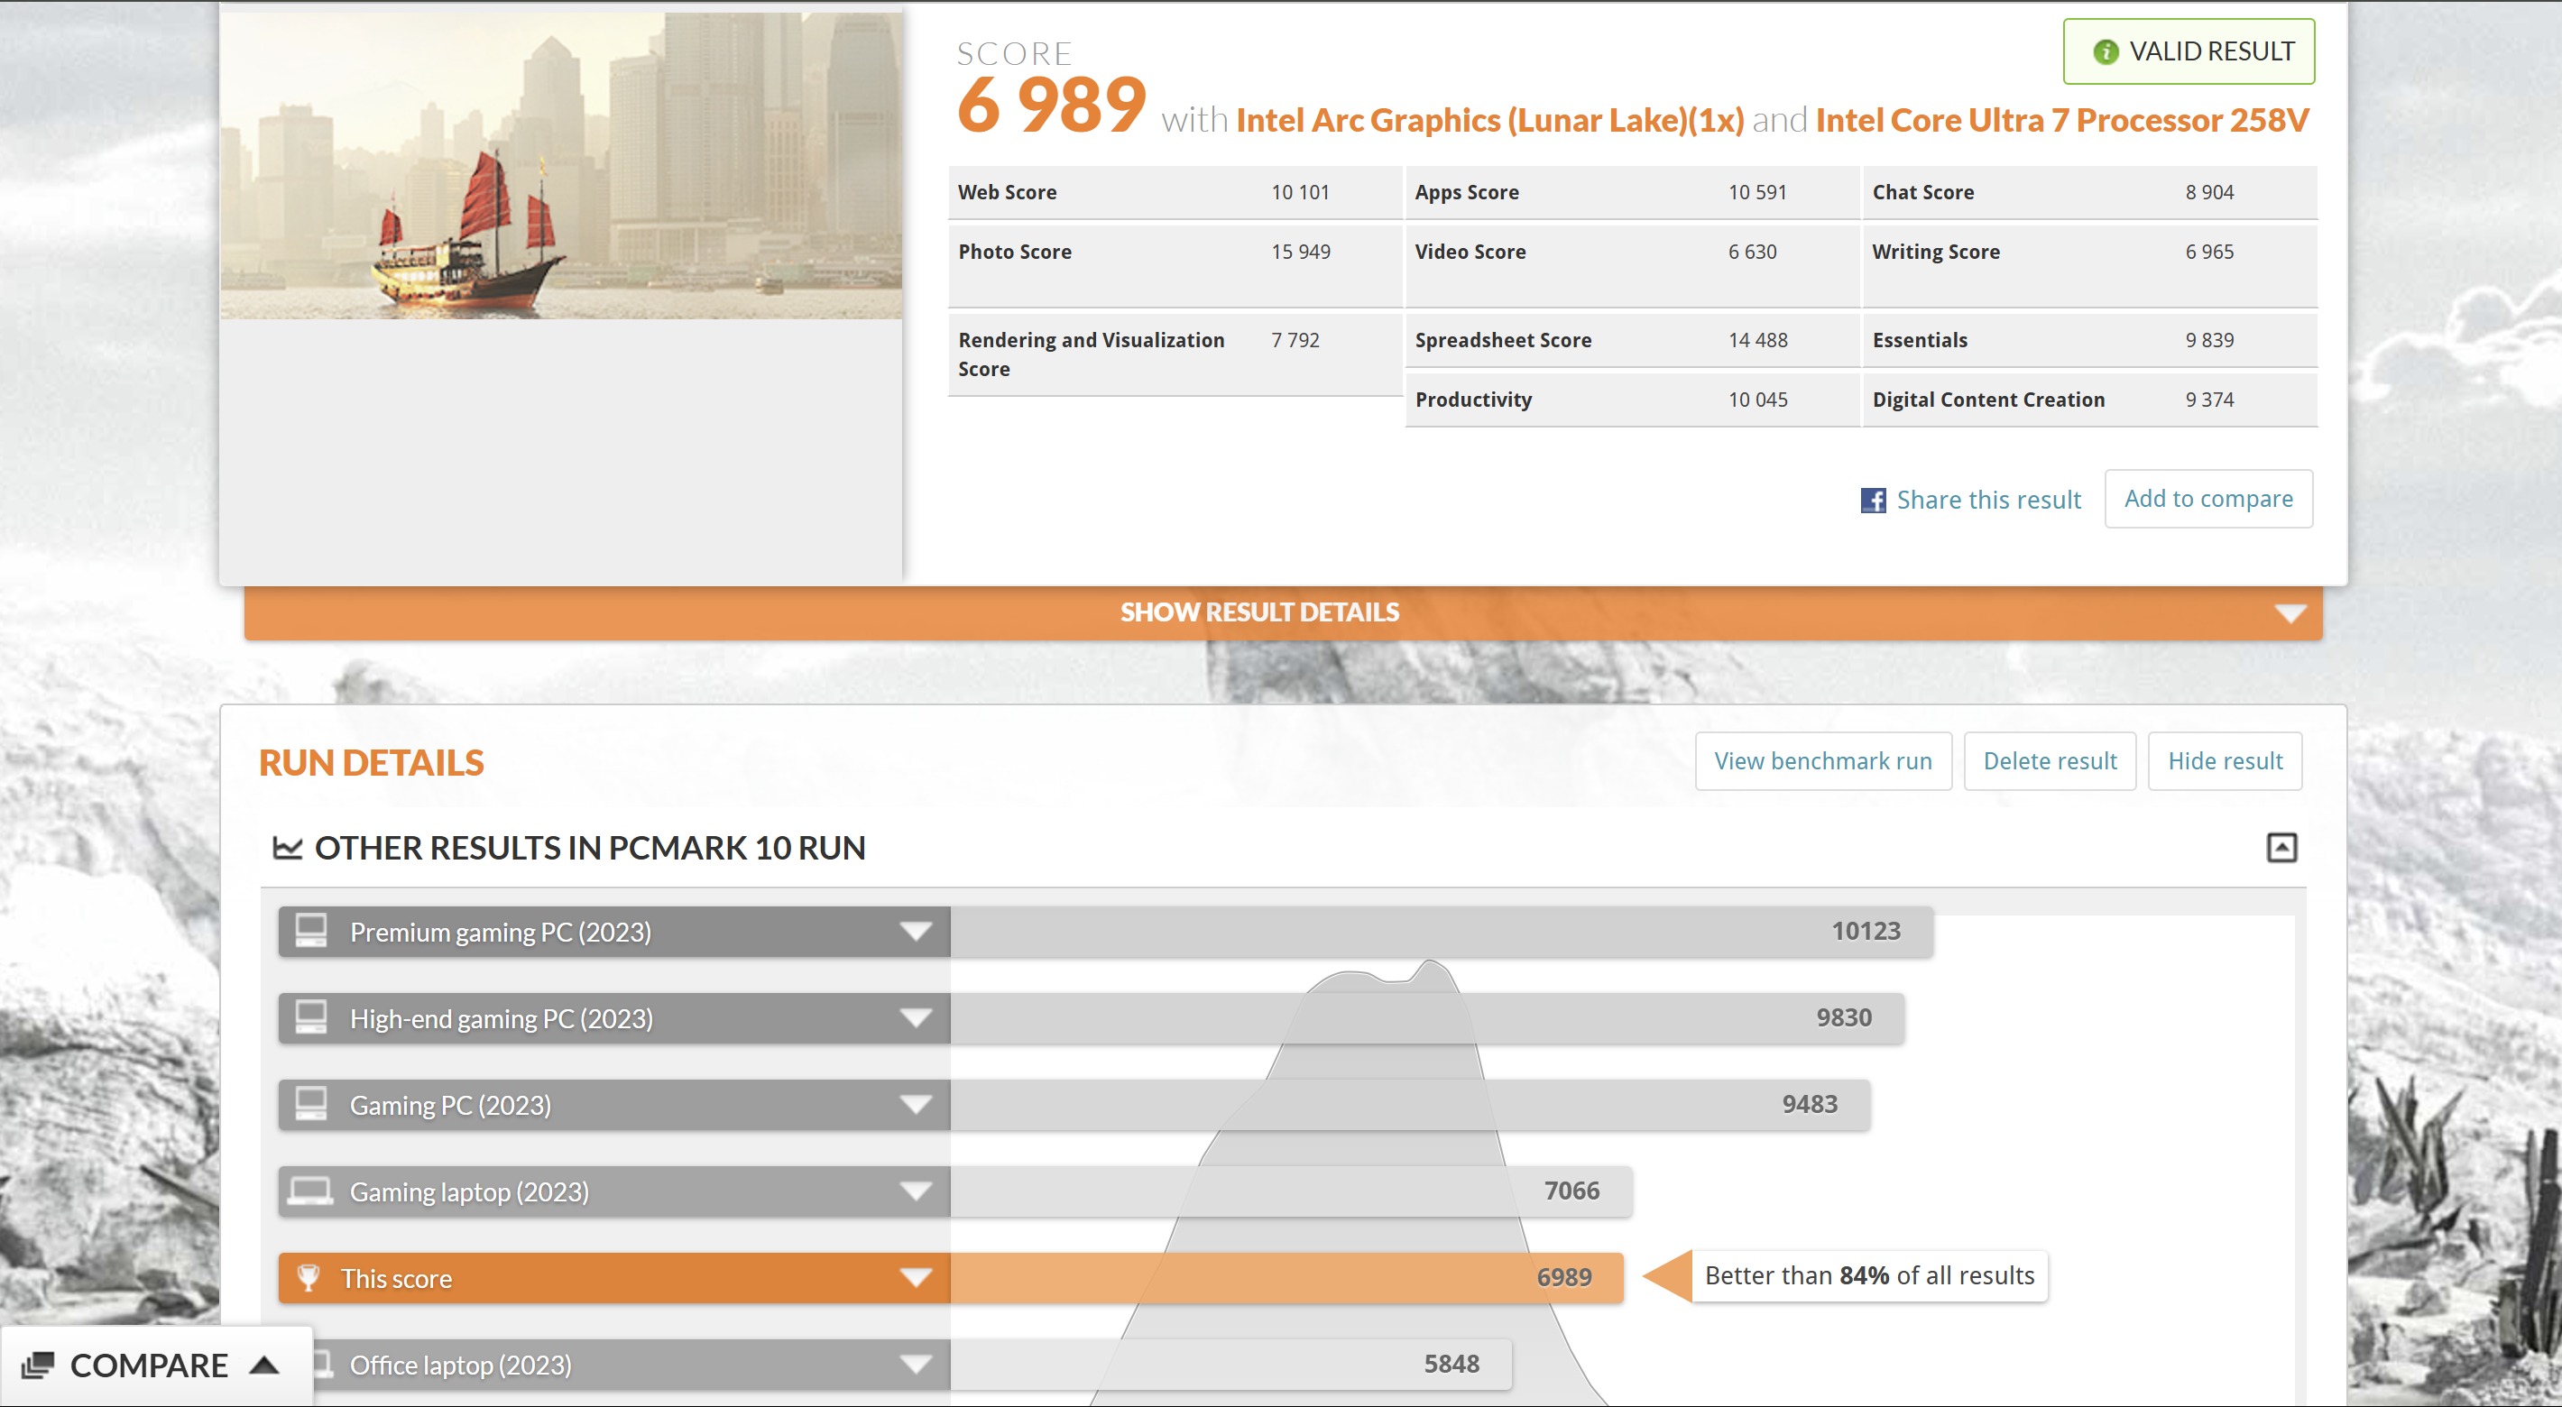Click Share this result link
The height and width of the screenshot is (1407, 2562).
point(1988,501)
